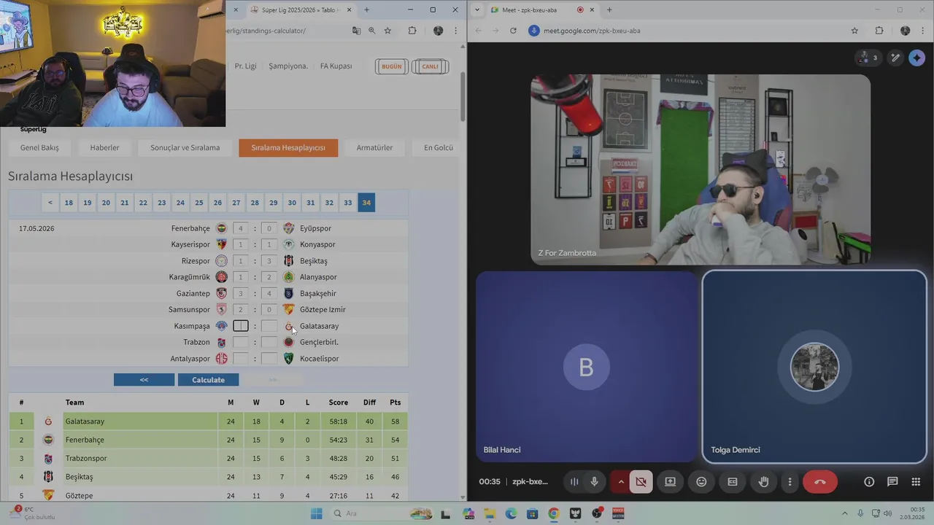Click the CANLI button

(x=430, y=66)
